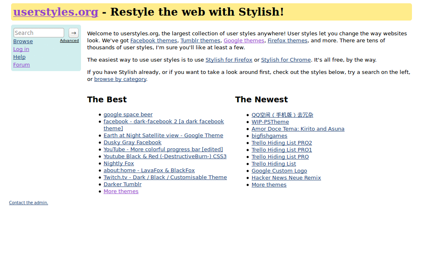Image resolution: width=421 pixels, height=265 pixels.
Task: Open Earth at Night Satellite view theme
Action: point(163,136)
